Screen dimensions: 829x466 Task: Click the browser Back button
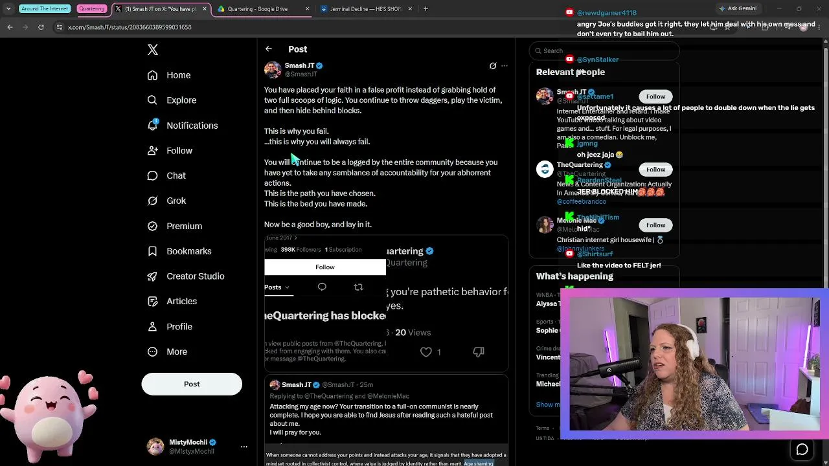coord(10,27)
